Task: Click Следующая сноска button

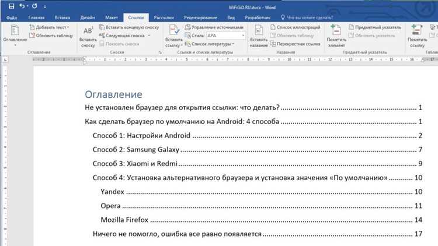Action: coord(122,36)
